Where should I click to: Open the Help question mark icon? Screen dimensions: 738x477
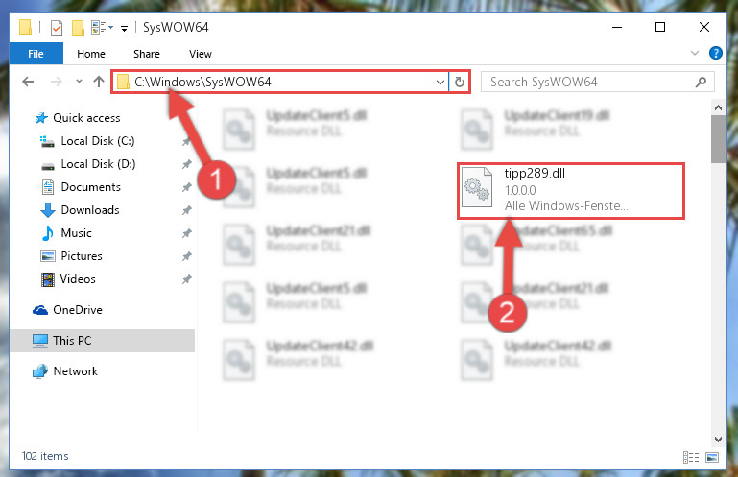pyautogui.click(x=715, y=53)
